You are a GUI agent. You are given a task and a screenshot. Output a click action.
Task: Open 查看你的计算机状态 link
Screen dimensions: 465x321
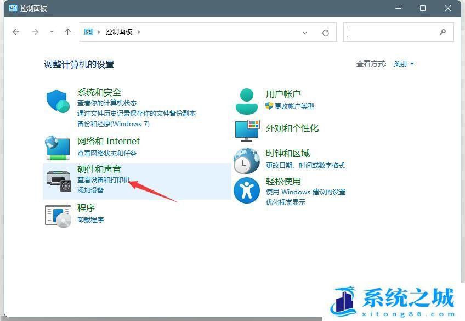[x=107, y=103]
